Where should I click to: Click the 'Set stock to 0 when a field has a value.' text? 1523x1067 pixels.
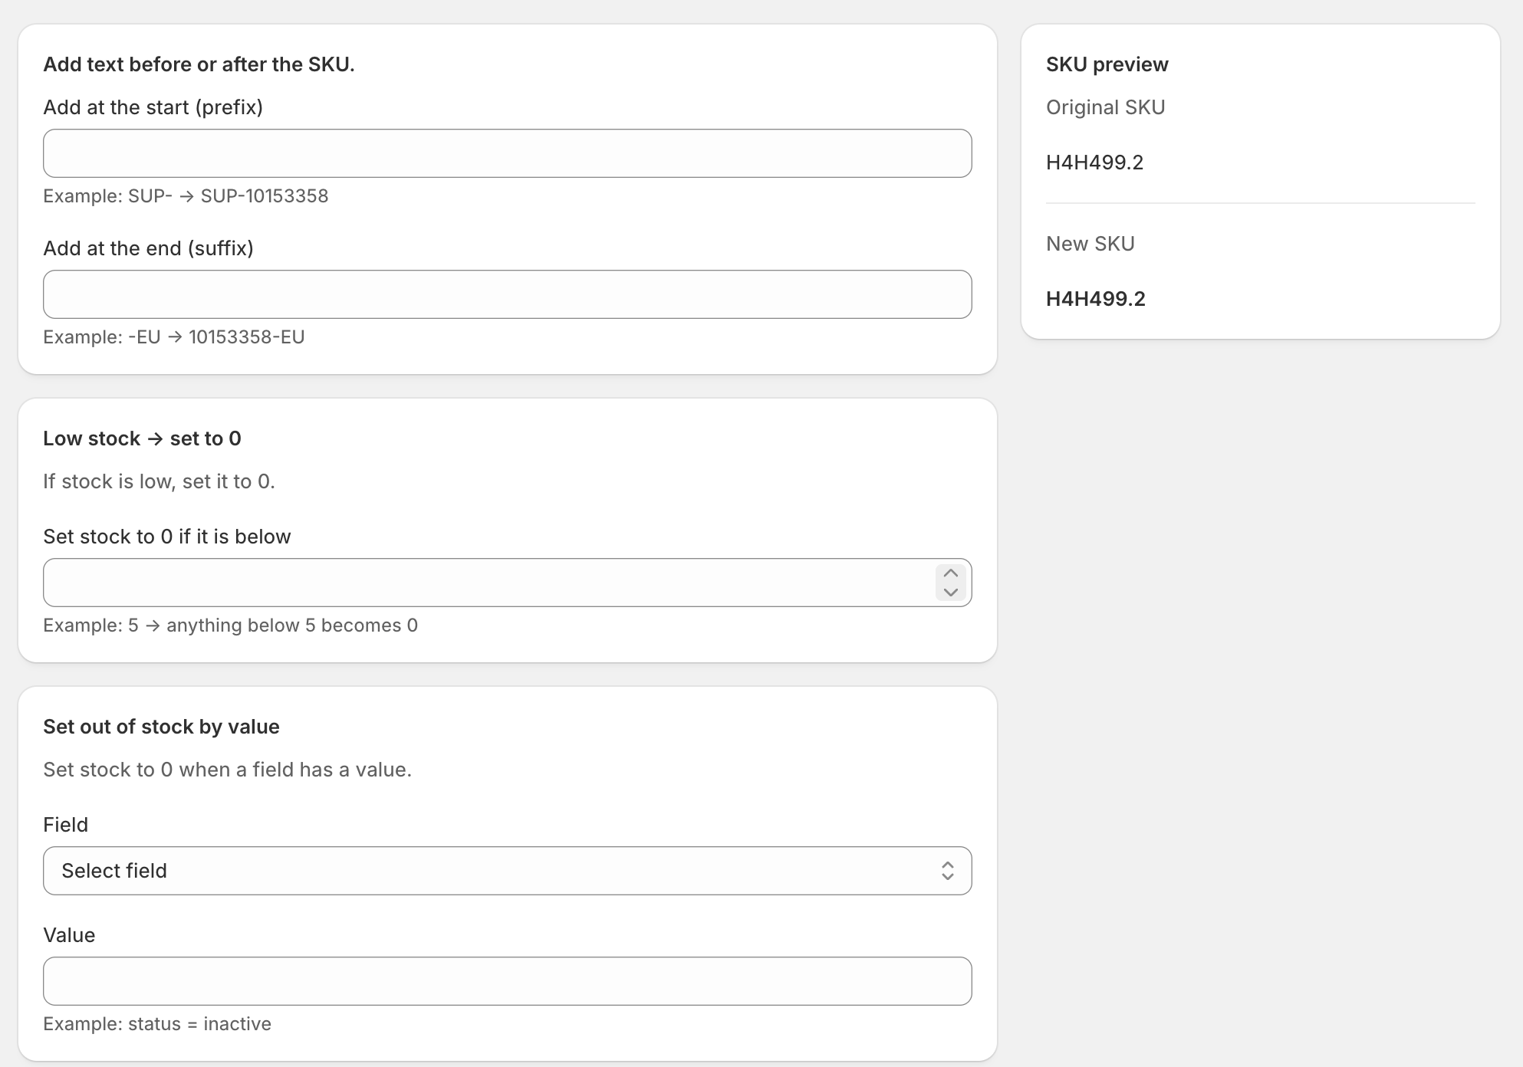click(x=227, y=770)
